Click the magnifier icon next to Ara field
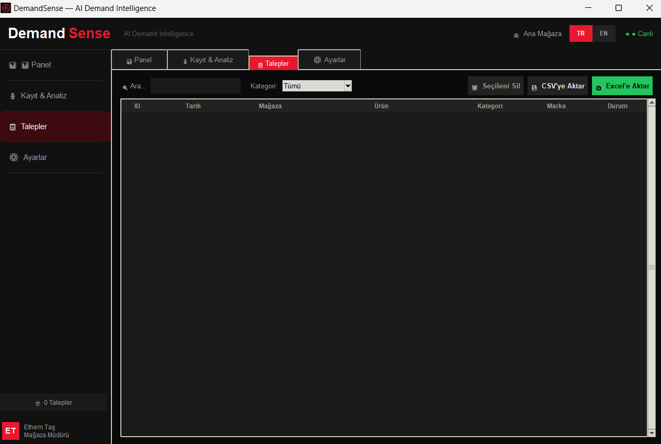The height and width of the screenshot is (444, 661). click(124, 86)
